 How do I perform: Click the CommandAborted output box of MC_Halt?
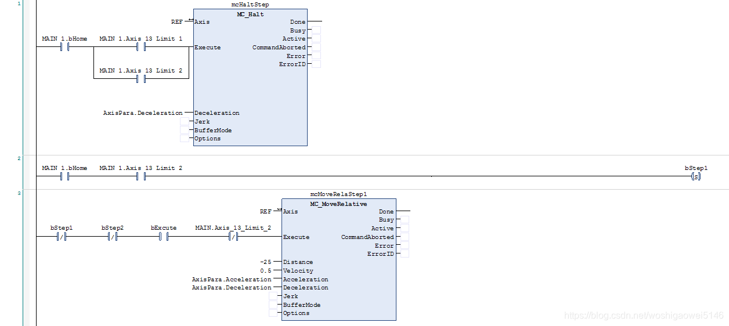coord(316,47)
